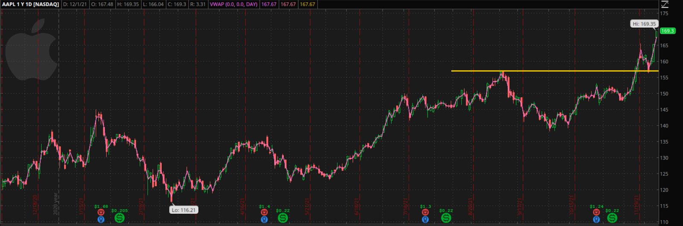
Task: Click the 10/15/21 expiration date marker
Action: [x=571, y=205]
